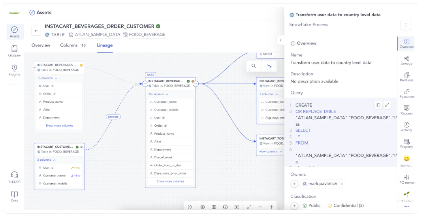Click the search icon on the lineage canvas
The height and width of the screenshot is (218, 427).
pyautogui.click(x=254, y=66)
